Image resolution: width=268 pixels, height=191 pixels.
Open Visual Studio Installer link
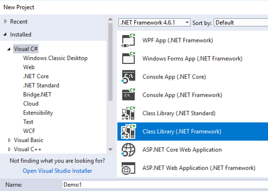57,171
